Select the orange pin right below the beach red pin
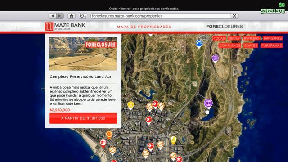 112,151
